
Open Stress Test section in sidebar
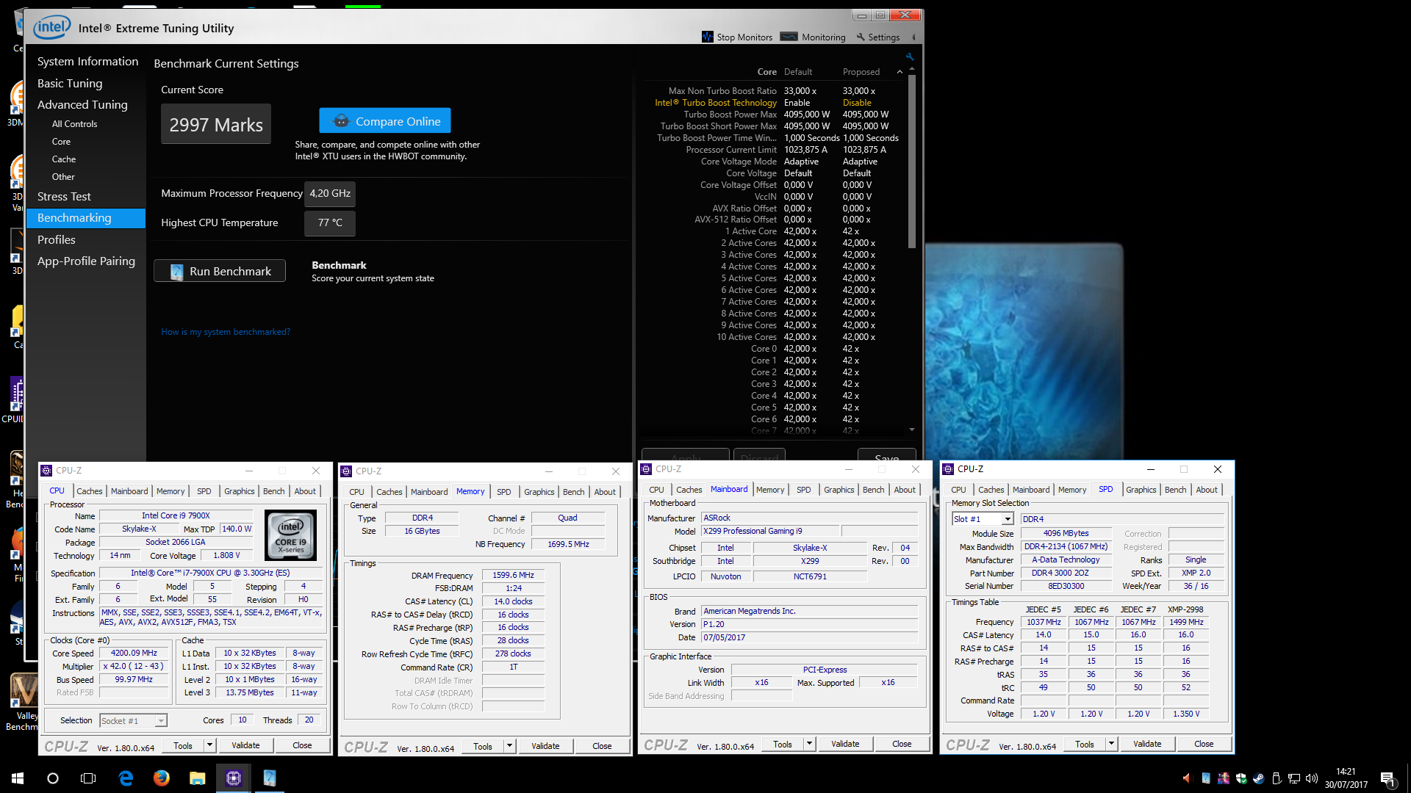coord(64,197)
